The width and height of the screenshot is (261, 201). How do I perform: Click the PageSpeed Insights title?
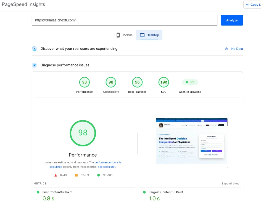pos(23,4)
